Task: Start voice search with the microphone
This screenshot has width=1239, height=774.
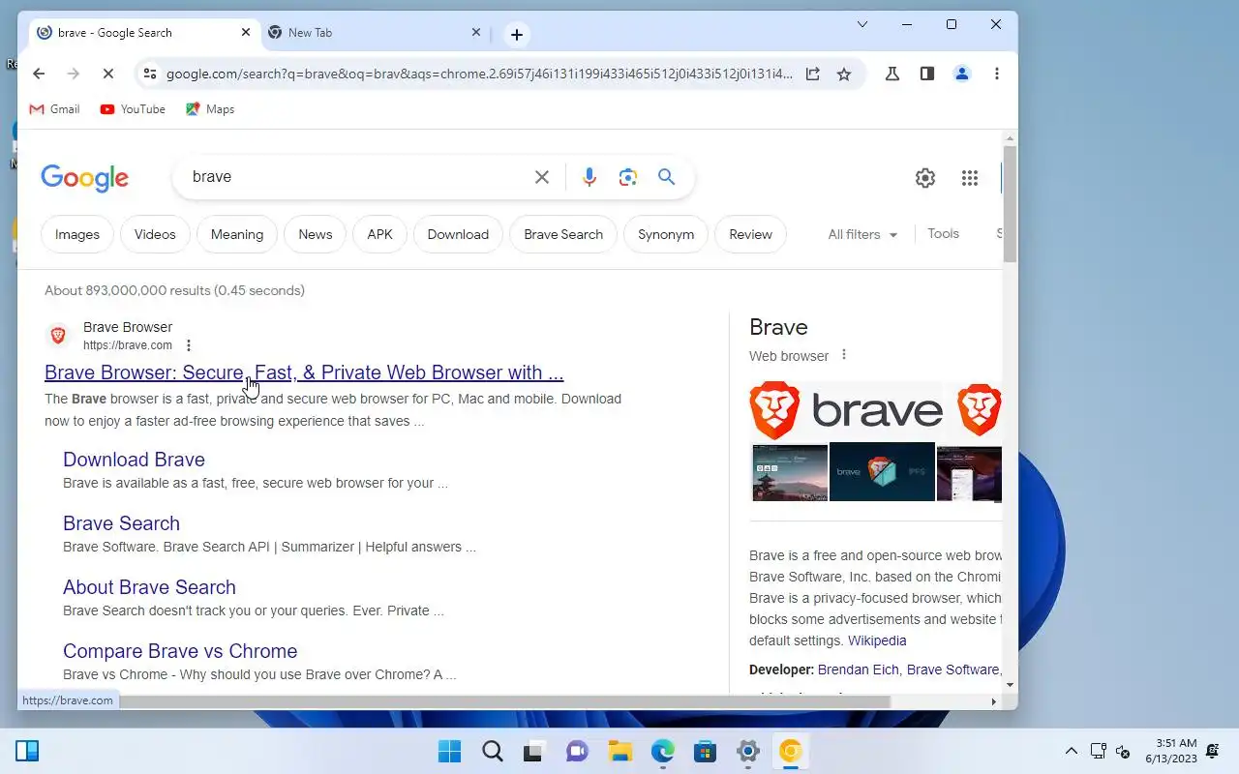Action: 589,177
